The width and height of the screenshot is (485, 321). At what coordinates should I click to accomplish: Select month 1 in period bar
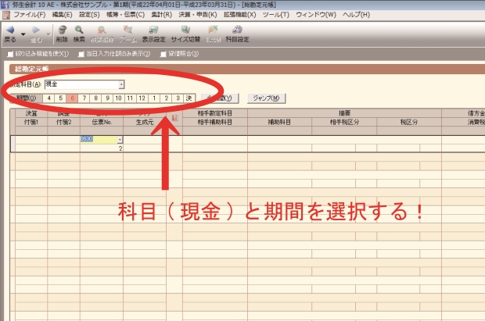154,98
